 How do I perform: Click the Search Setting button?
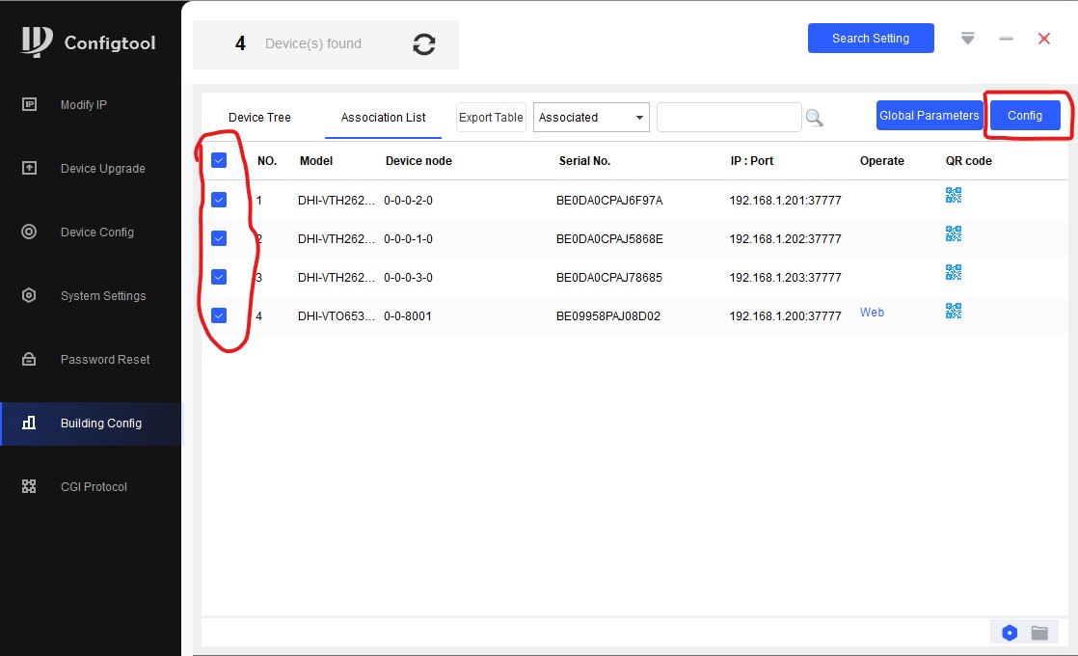tap(871, 39)
